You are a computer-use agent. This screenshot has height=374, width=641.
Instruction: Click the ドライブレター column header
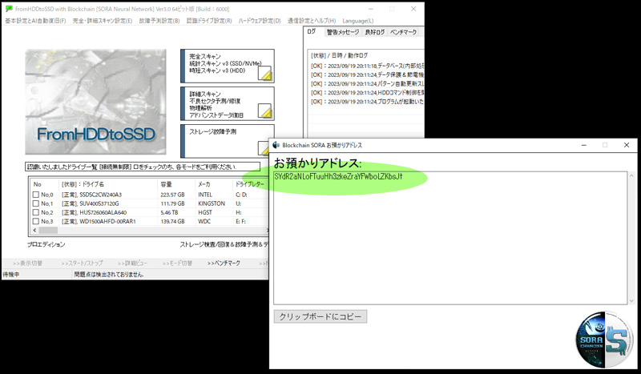click(x=250, y=184)
